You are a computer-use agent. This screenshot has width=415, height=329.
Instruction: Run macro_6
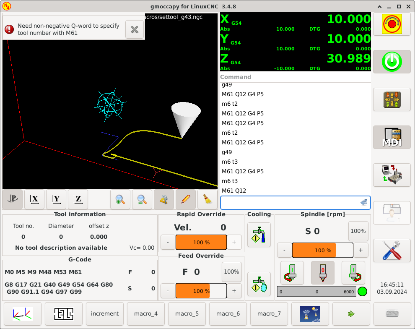pos(228,314)
